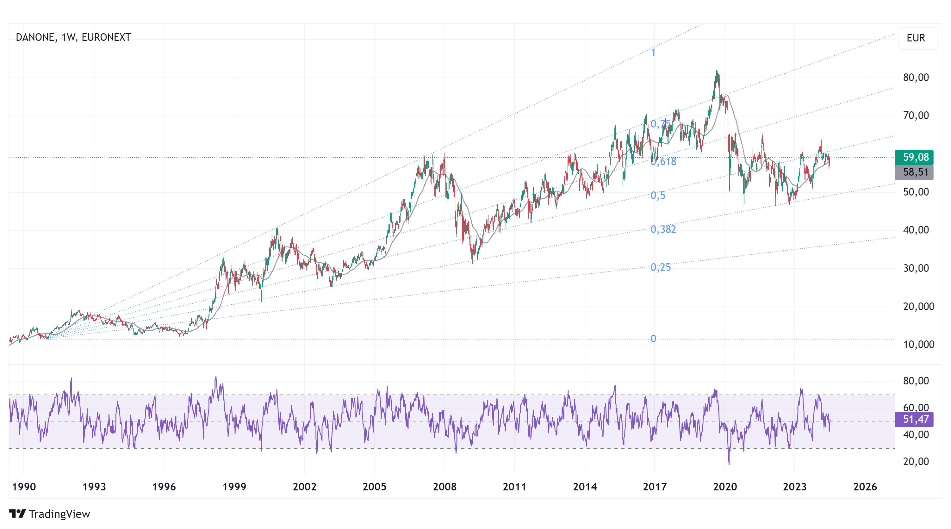This screenshot has height=529, width=951.
Task: Click the 40,00 price axis label
Action: tap(916, 230)
